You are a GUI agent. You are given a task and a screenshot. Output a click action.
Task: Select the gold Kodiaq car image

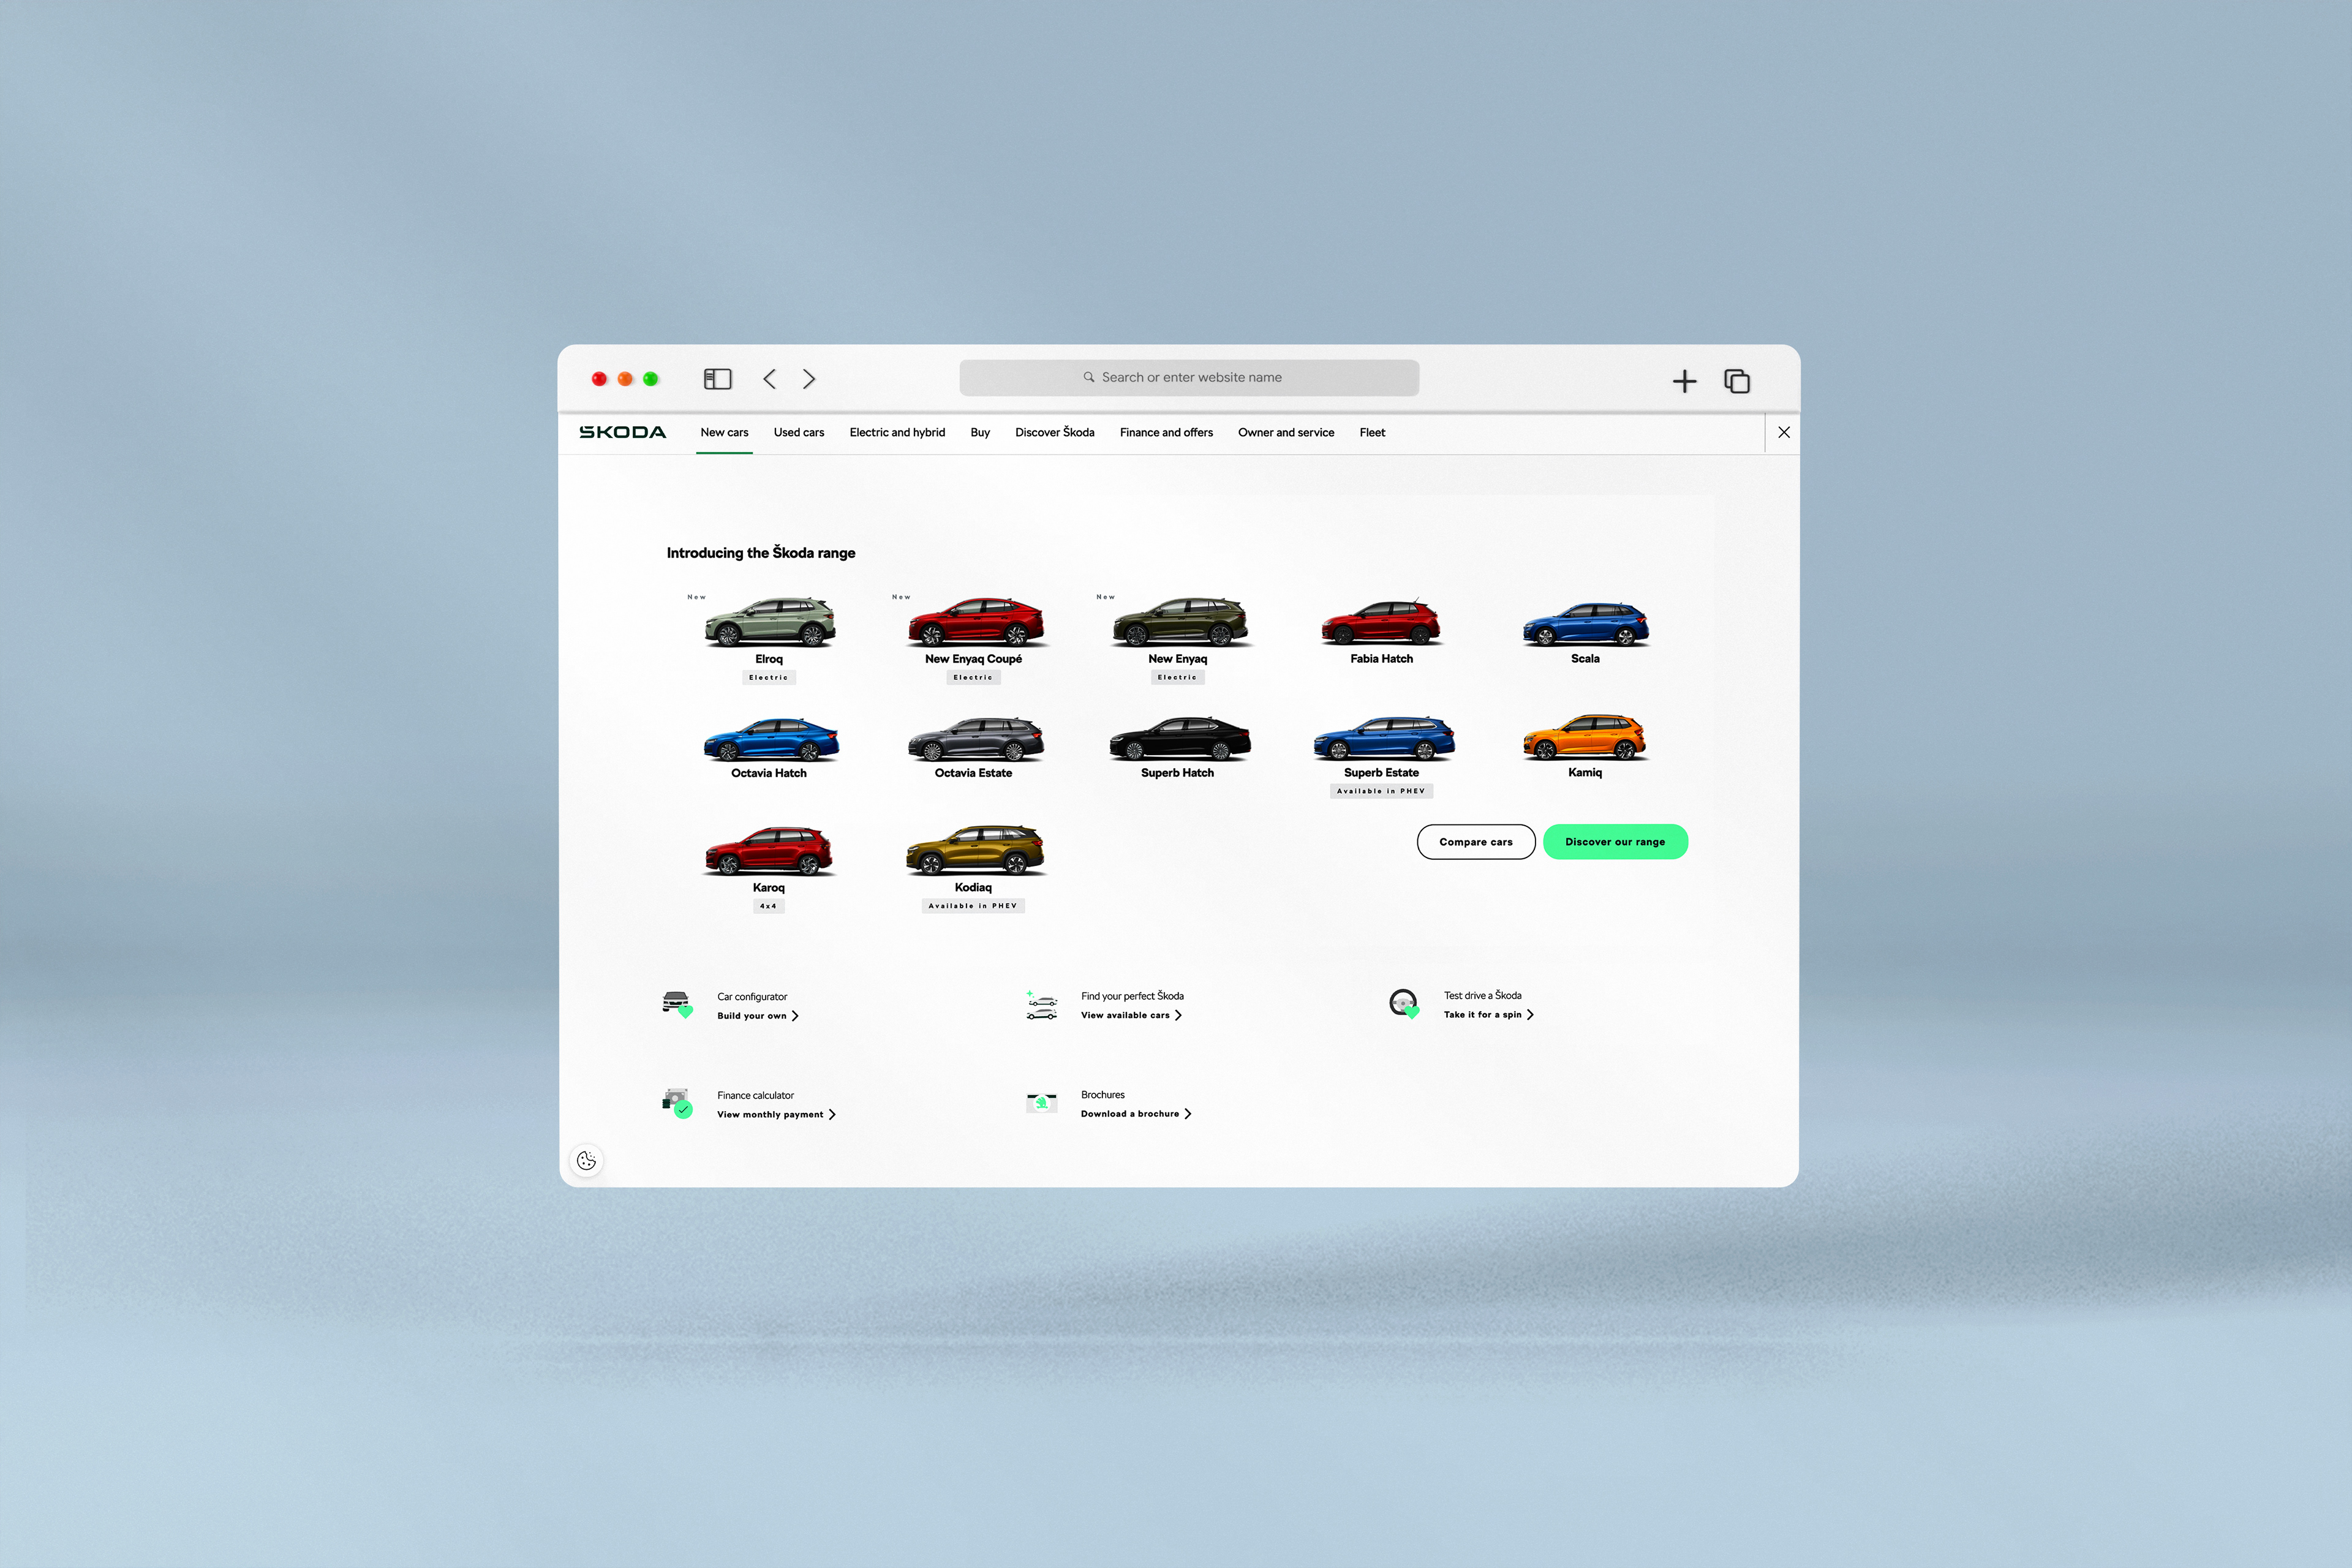click(975, 850)
